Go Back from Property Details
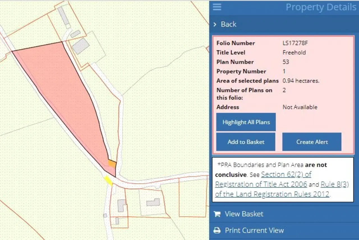Screen dimensions: 359x240 tap(228, 24)
